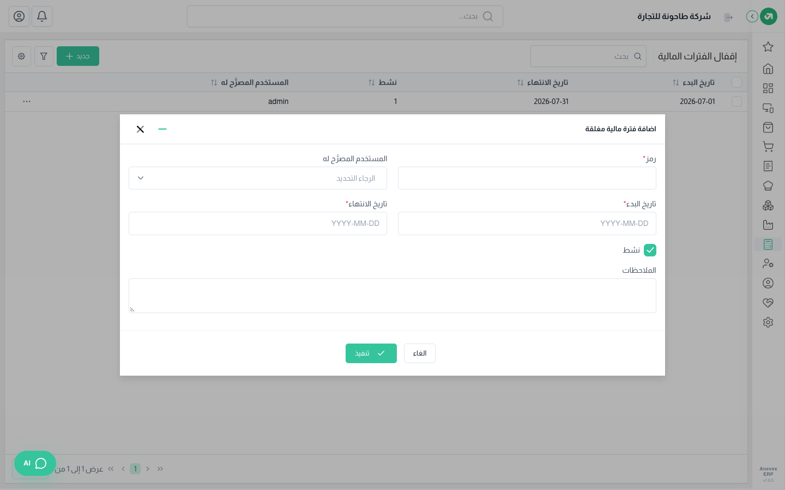The width and height of the screenshot is (785, 490).
Task: Tick the select-all checkbox in the table header
Action: coord(736,82)
